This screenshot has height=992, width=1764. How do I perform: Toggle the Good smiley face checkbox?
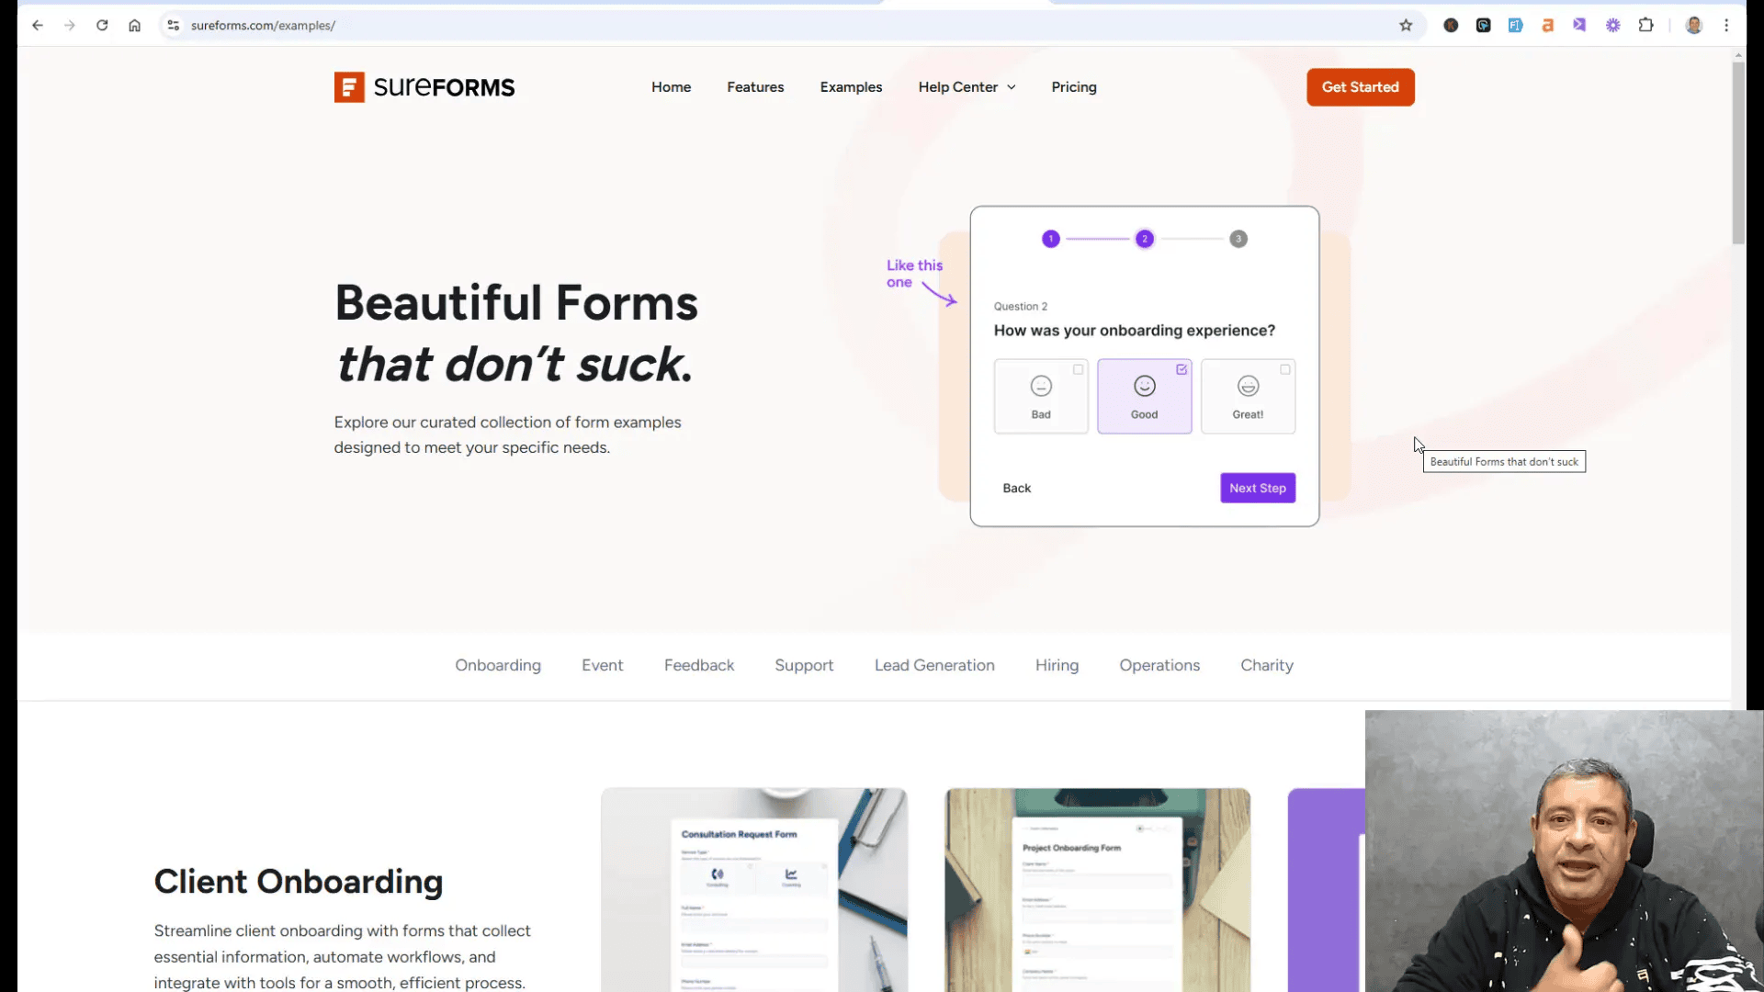tap(1182, 371)
